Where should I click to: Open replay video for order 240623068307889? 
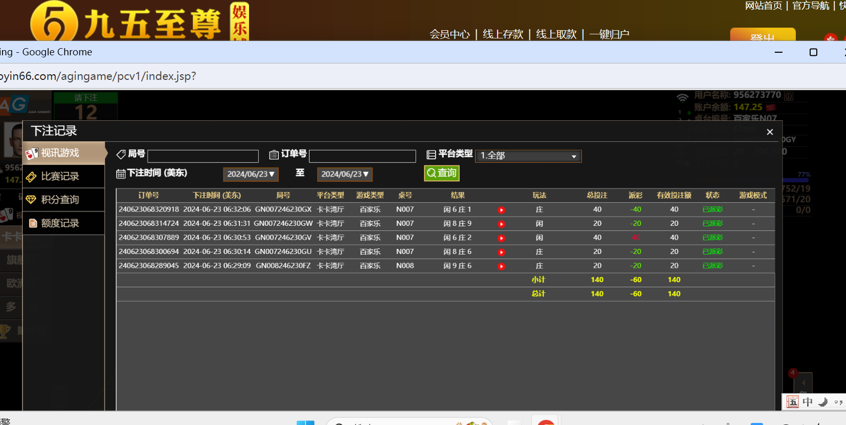click(501, 238)
